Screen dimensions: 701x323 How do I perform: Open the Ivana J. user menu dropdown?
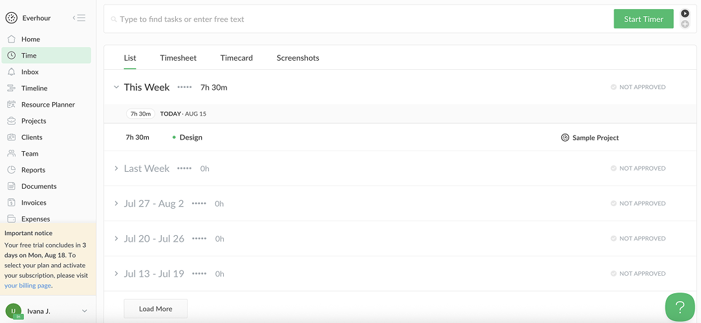84,311
